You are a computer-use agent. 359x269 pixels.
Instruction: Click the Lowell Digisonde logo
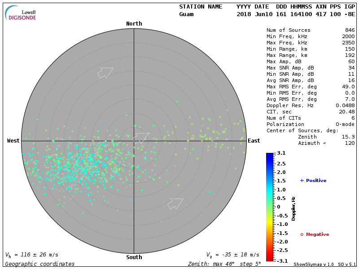pyautogui.click(x=21, y=13)
